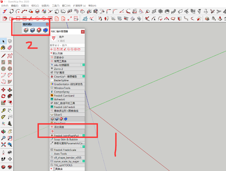Click the red plus icon in plugin manager
Screen dimensions: 226x171
tap(51, 49)
